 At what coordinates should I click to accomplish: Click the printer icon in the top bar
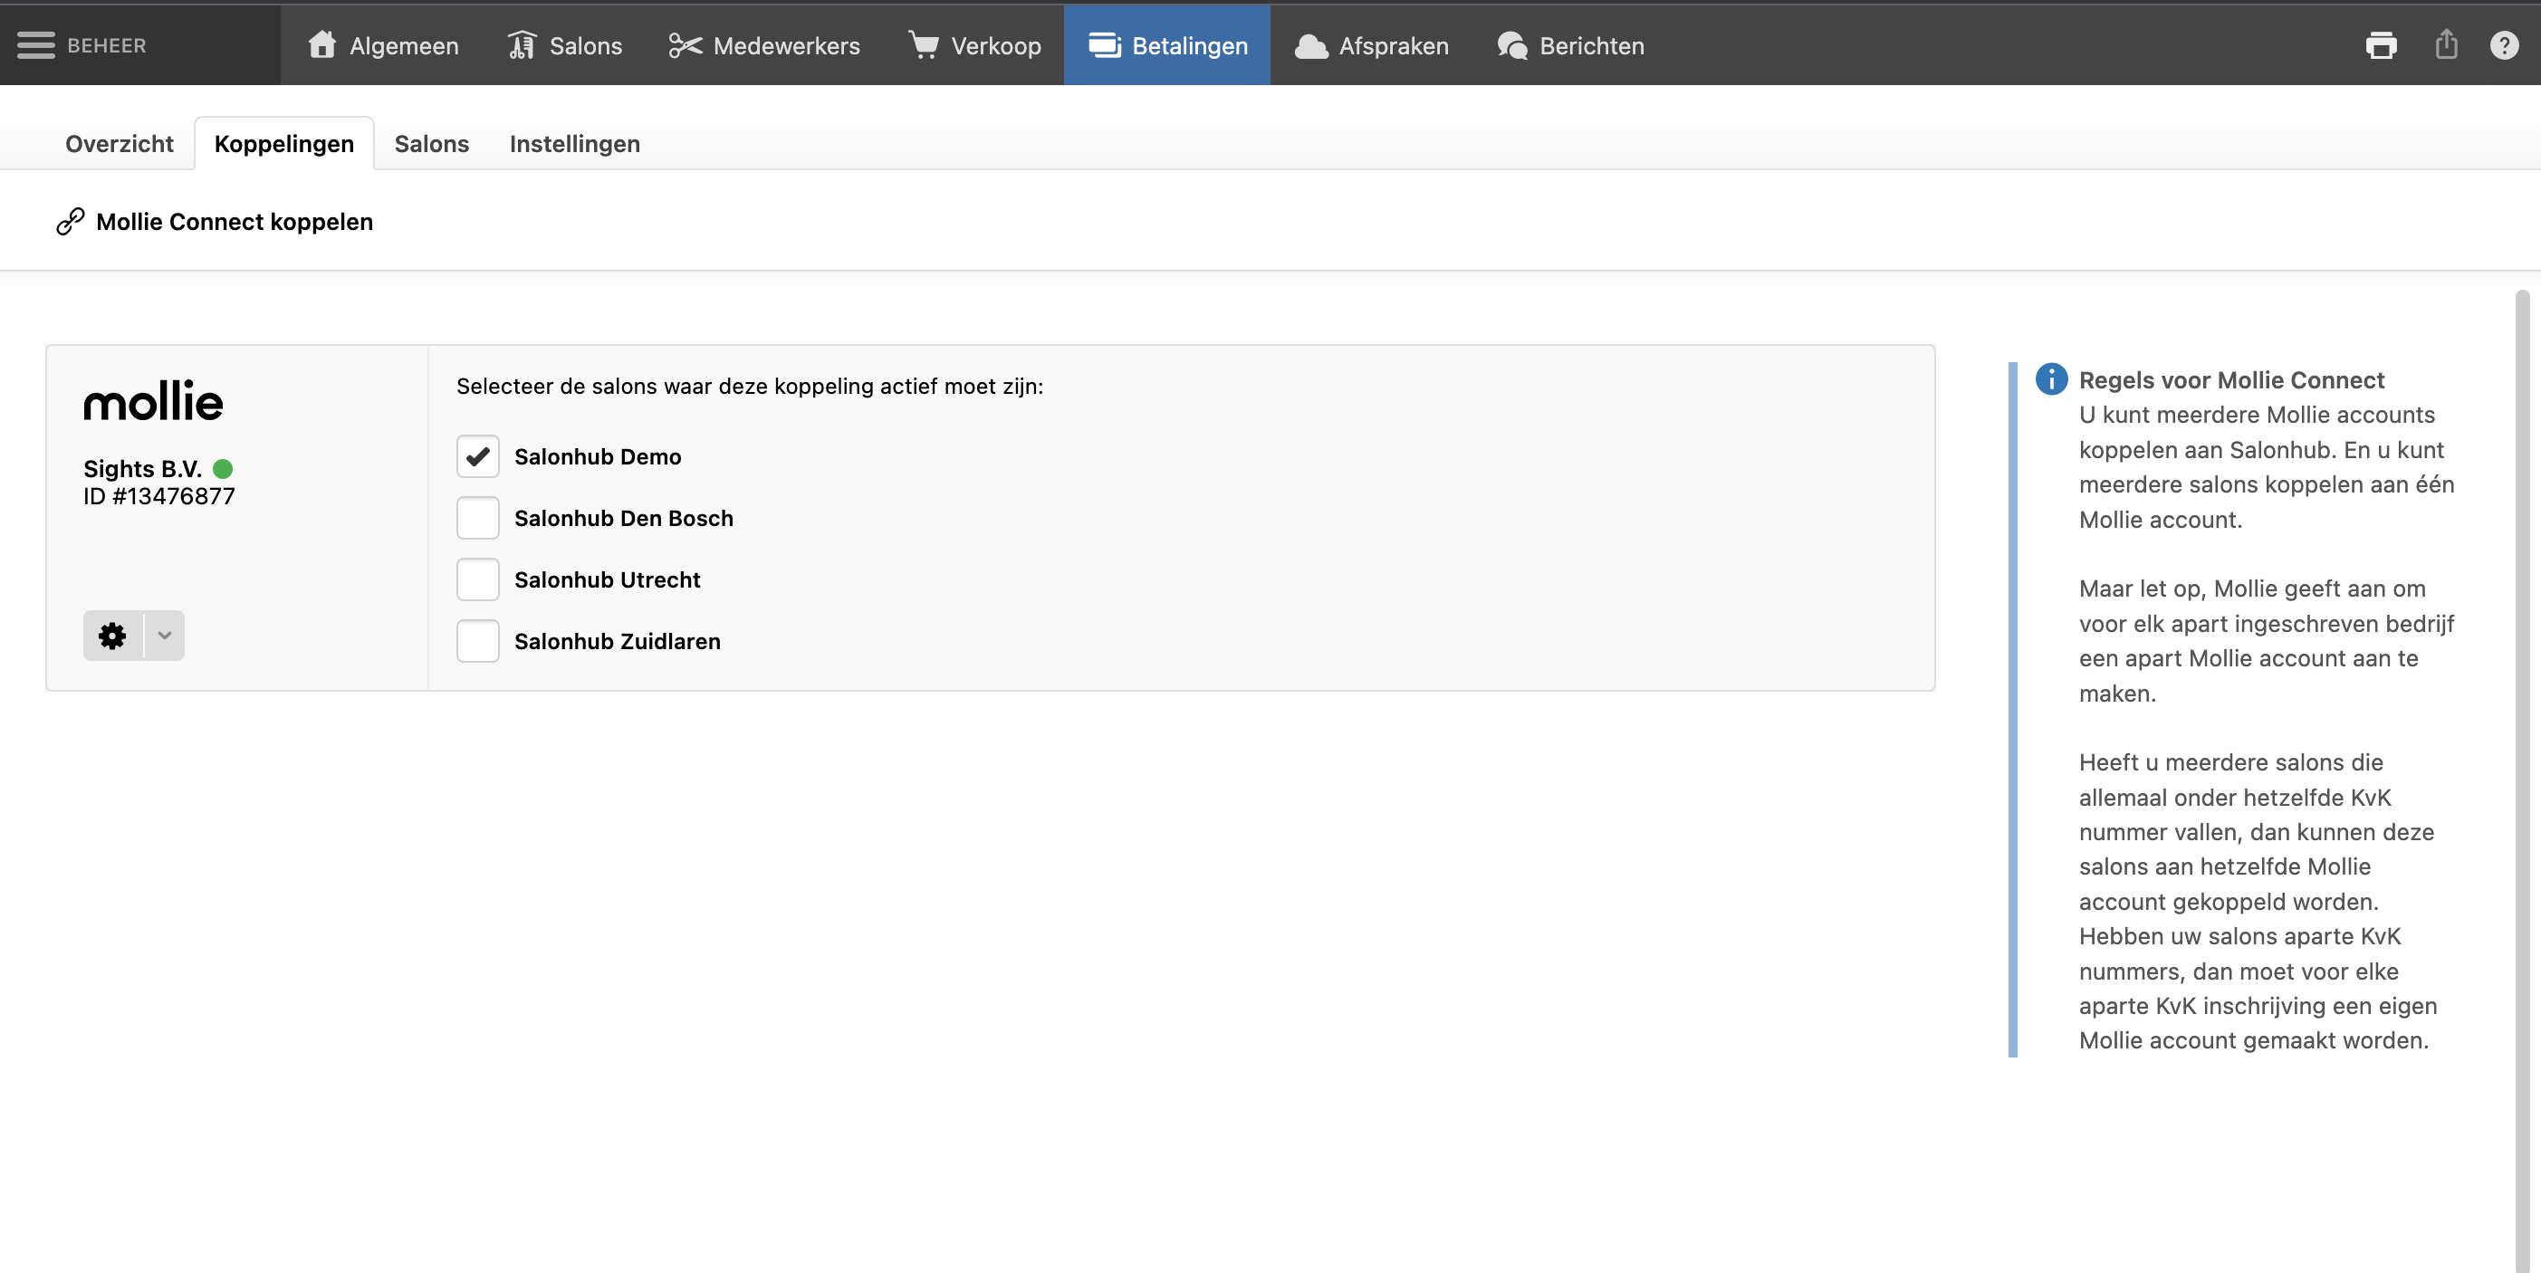[2380, 45]
